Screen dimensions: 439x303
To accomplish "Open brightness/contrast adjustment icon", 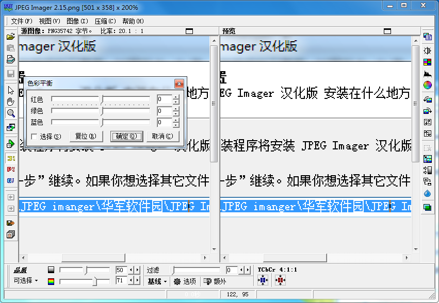I will click(x=428, y=50).
